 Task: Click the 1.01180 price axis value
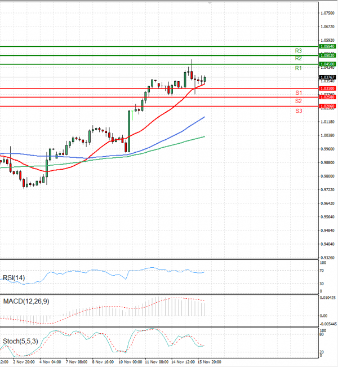click(327, 122)
